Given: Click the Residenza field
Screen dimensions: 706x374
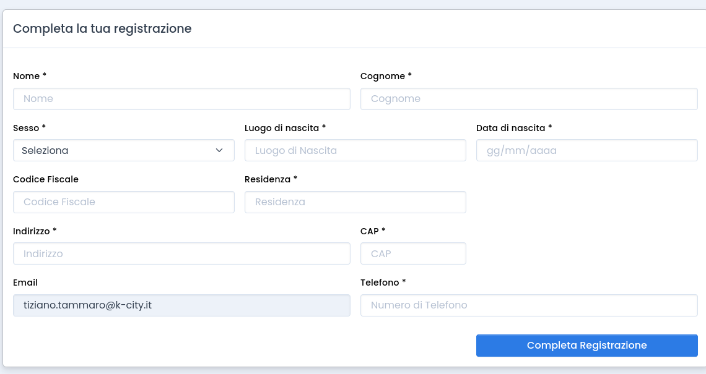Looking at the screenshot, I should [x=355, y=202].
